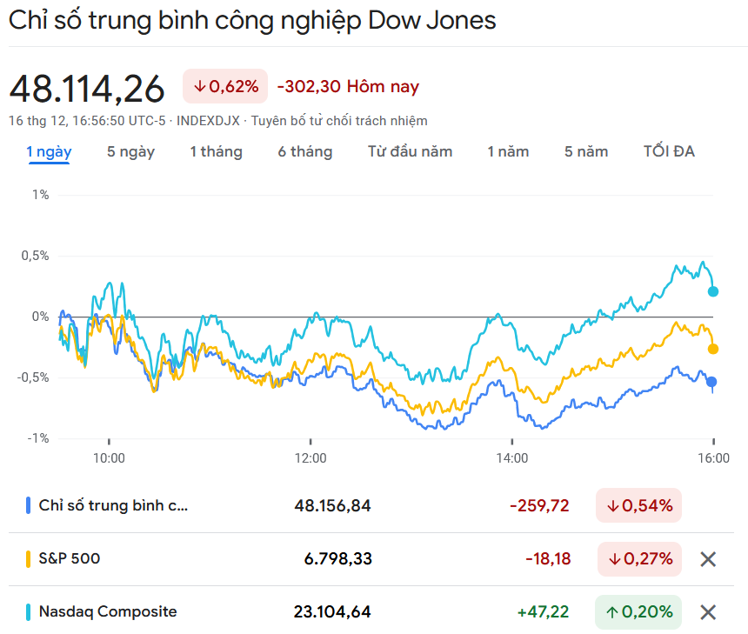Viewport: 748px width, 634px height.
Task: Select the "1 ngày" time range tab
Action: [49, 152]
